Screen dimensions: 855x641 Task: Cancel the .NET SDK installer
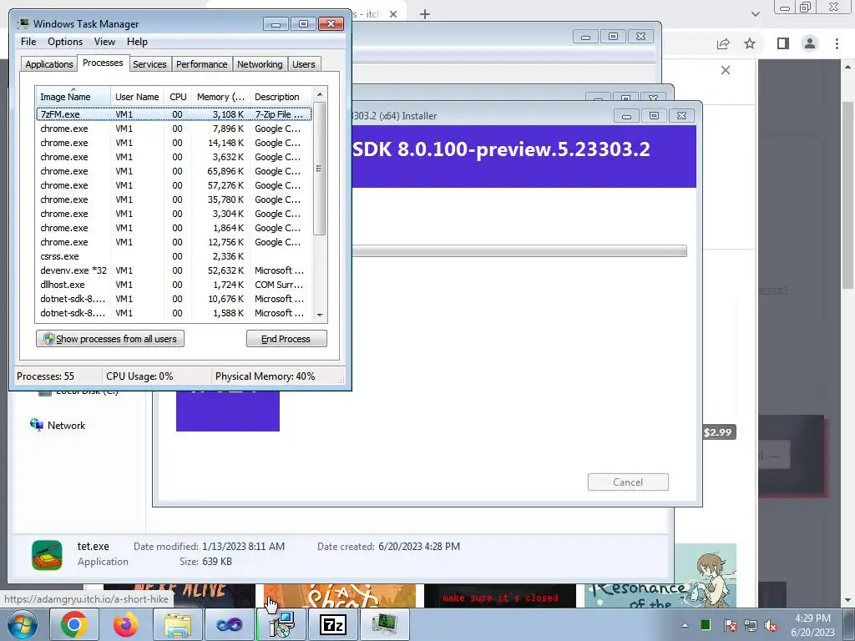(x=628, y=482)
